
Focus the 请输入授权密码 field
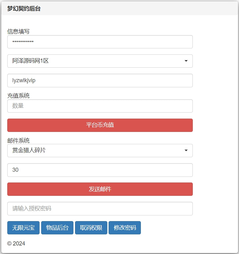(100, 208)
